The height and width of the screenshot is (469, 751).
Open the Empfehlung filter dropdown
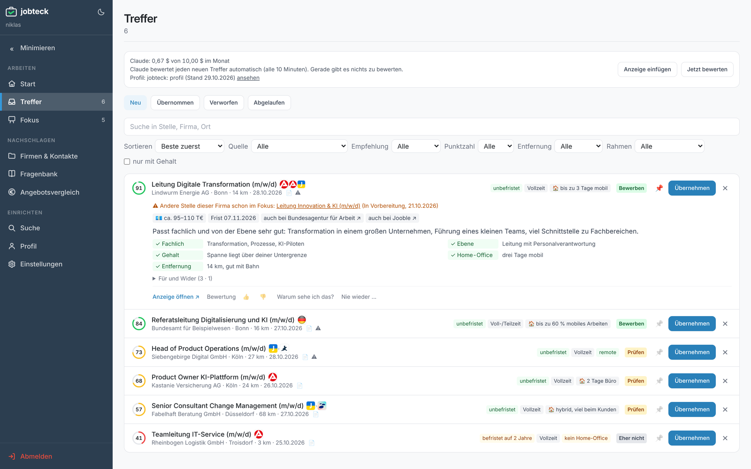coord(416,146)
